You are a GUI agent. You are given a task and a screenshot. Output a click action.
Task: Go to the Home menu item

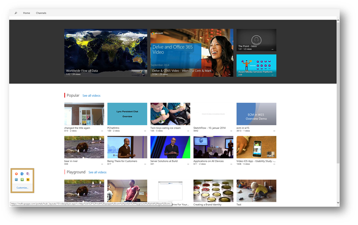[x=27, y=13]
